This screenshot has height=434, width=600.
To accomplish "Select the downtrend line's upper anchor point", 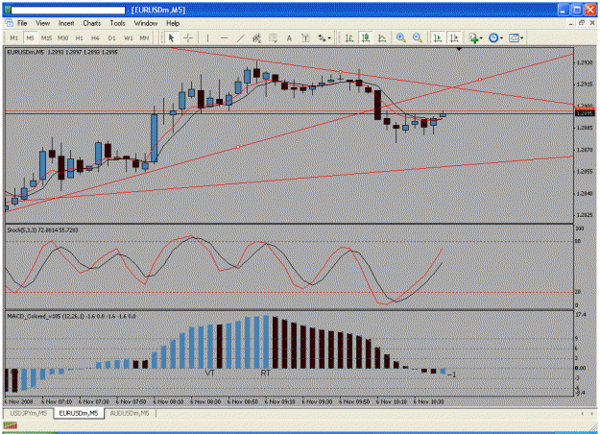I will tap(340, 72).
